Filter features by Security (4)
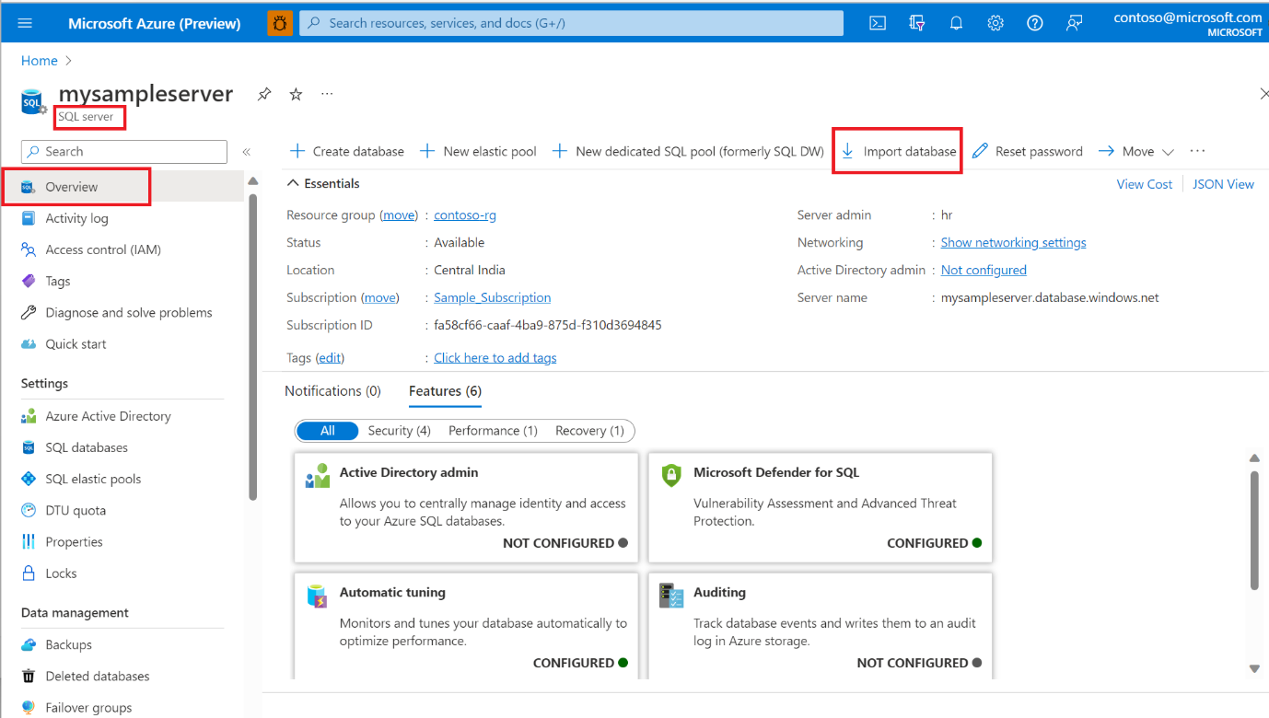1269x718 pixels. point(399,431)
